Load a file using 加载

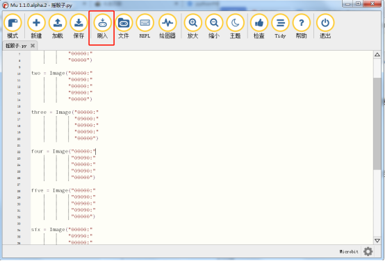tap(58, 26)
